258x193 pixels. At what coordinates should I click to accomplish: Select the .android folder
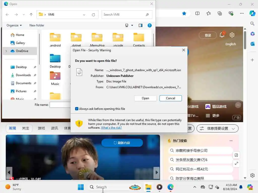pos(55,40)
